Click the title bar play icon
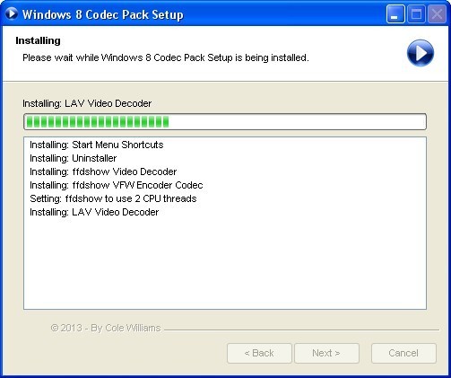Screen dimensions: 451x378 (x=12, y=13)
